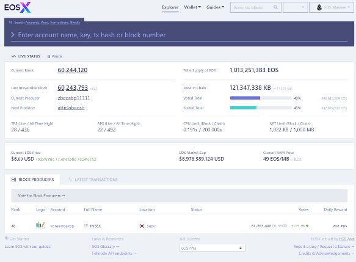The height and width of the screenshot is (262, 356).
Task: Open the koreanbestp account link
Action: click(62, 226)
